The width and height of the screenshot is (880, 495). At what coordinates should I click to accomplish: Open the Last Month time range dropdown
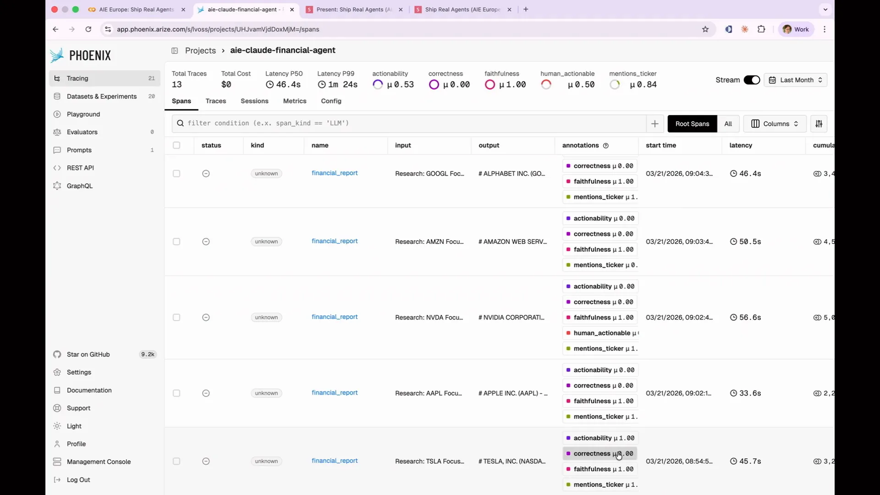point(795,80)
